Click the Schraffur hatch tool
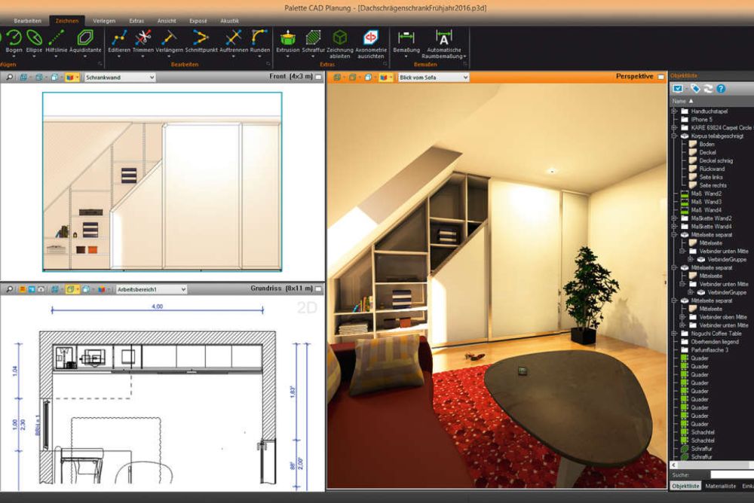Viewport: 754px width, 503px height. pos(313,39)
